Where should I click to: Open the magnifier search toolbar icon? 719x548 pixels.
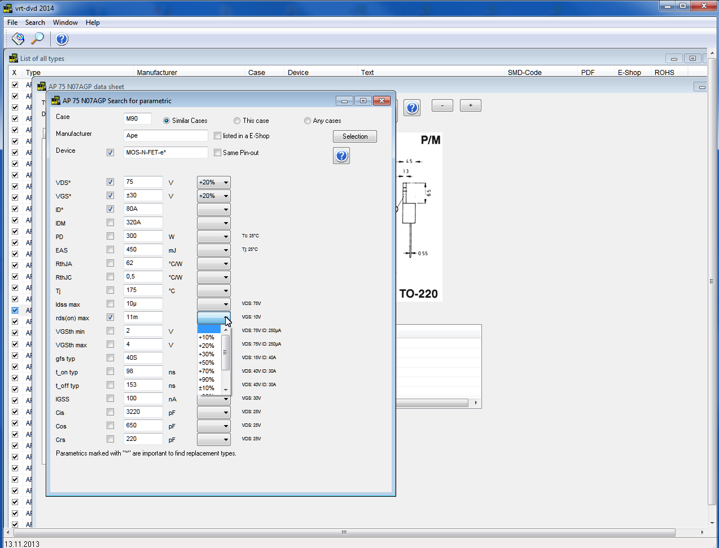[x=37, y=38]
